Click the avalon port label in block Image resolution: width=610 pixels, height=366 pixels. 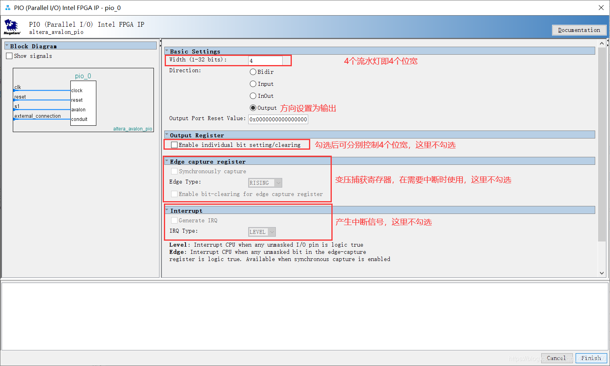pos(78,109)
